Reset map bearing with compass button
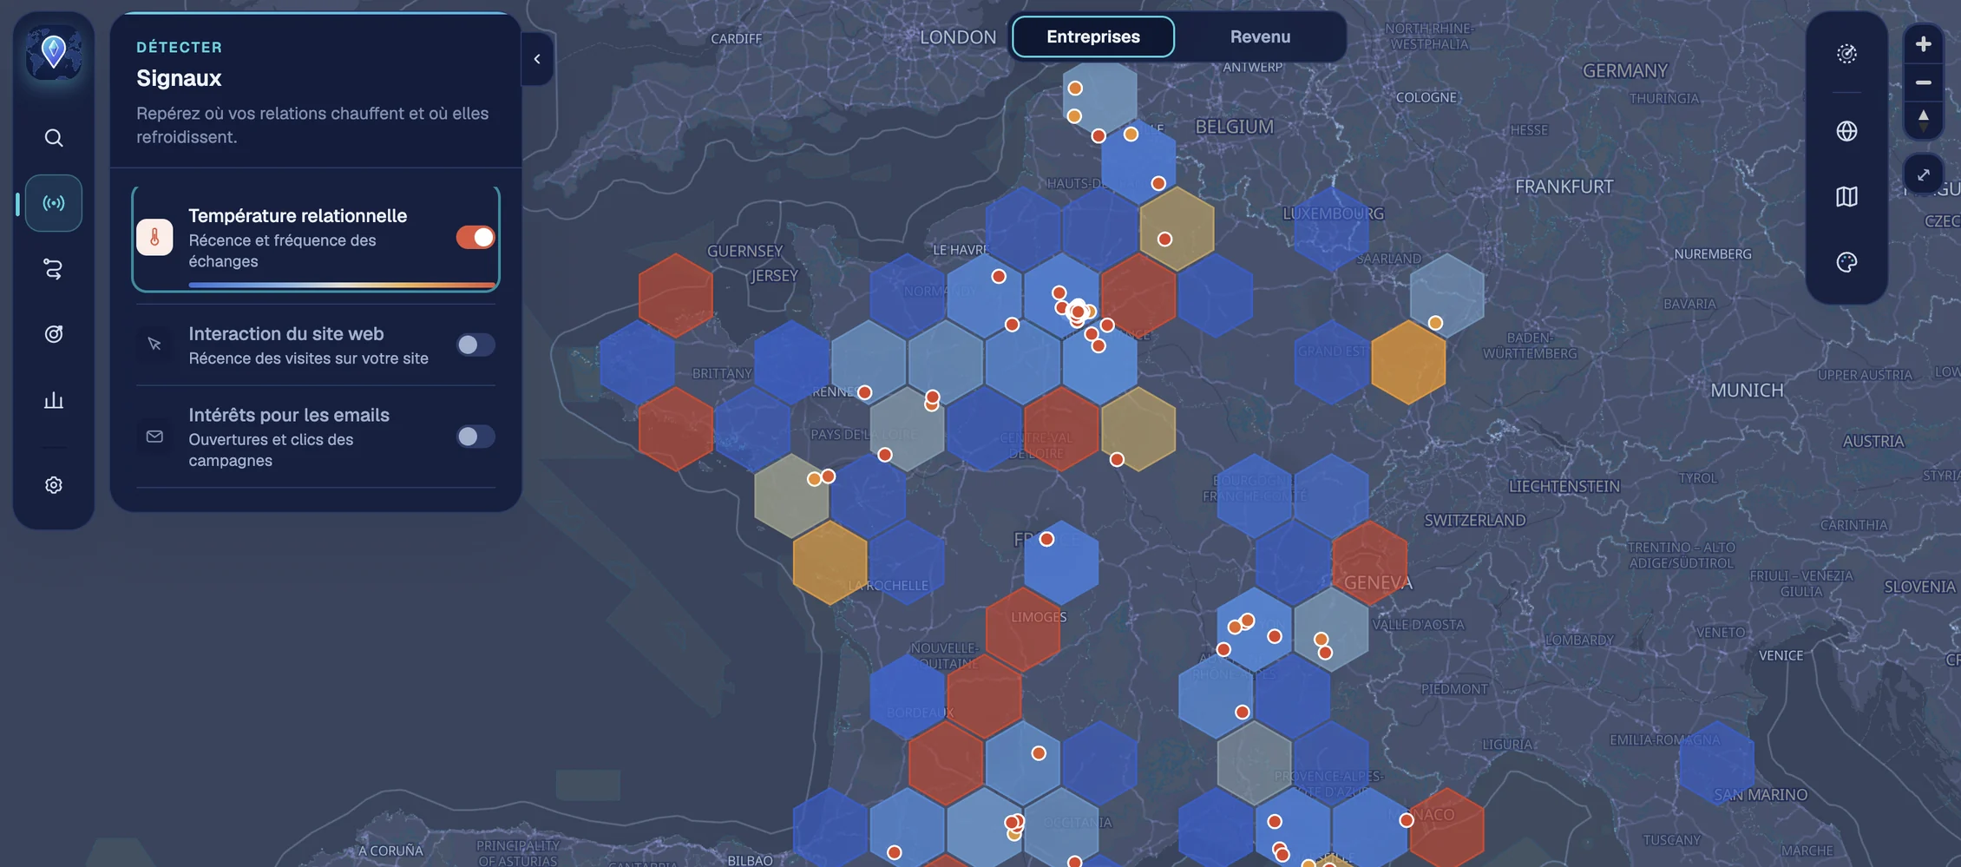The image size is (1961, 867). tap(1924, 120)
